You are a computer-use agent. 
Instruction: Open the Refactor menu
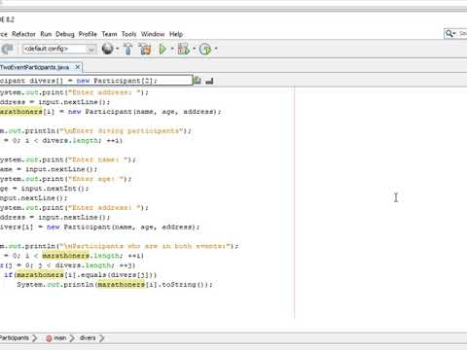(x=23, y=34)
